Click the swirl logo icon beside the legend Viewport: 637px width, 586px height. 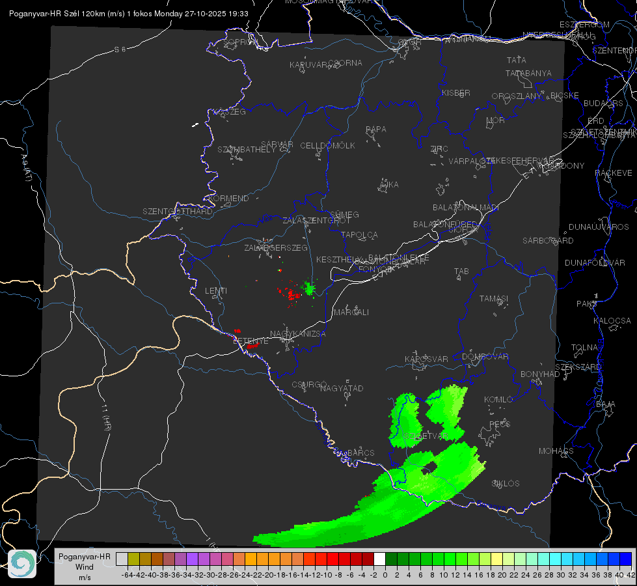point(22,564)
